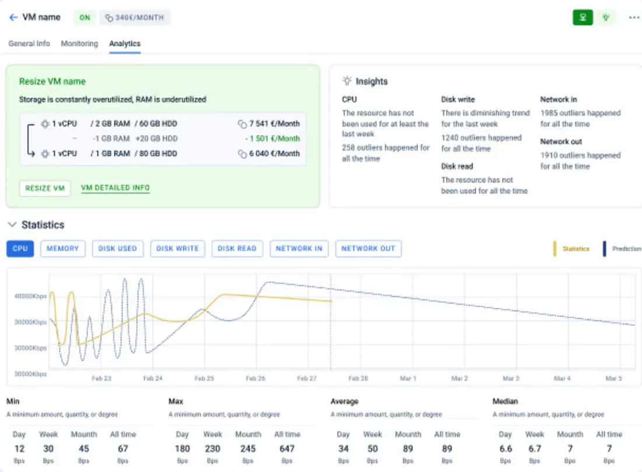Toggle the Statistics legend series
The height and width of the screenshot is (472, 642).
[572, 249]
